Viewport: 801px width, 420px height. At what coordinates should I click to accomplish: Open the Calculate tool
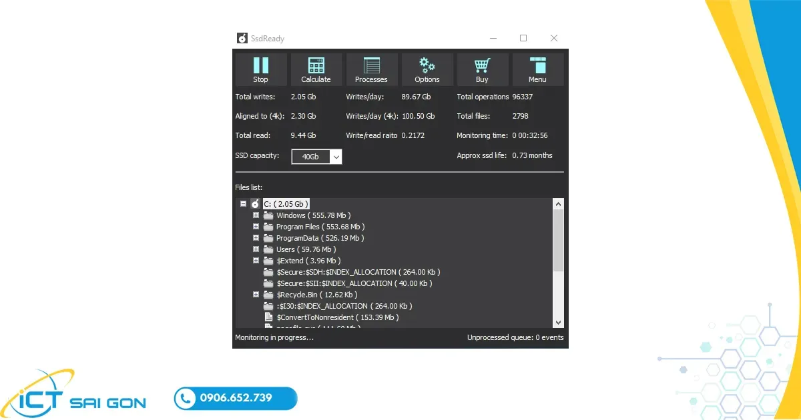click(316, 67)
